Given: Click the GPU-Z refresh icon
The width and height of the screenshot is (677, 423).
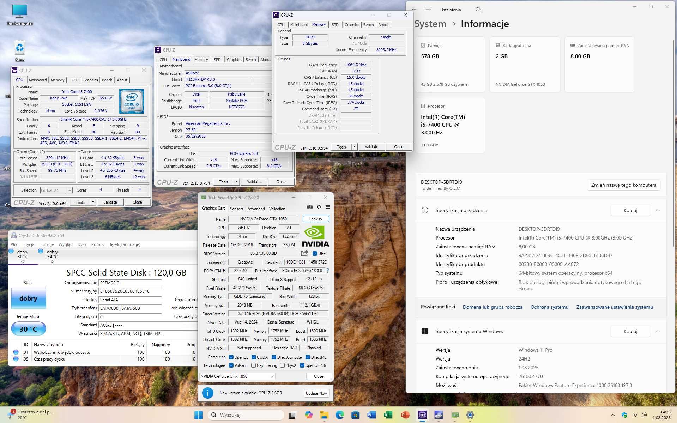Looking at the screenshot, I should [319, 207].
